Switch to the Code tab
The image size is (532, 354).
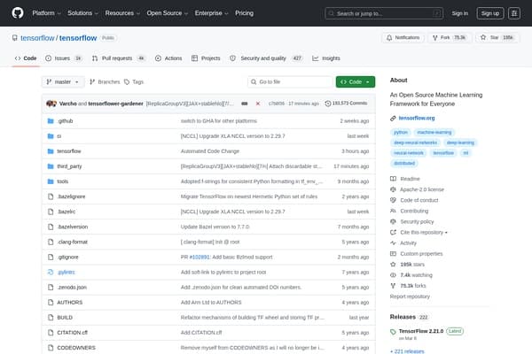[26, 58]
